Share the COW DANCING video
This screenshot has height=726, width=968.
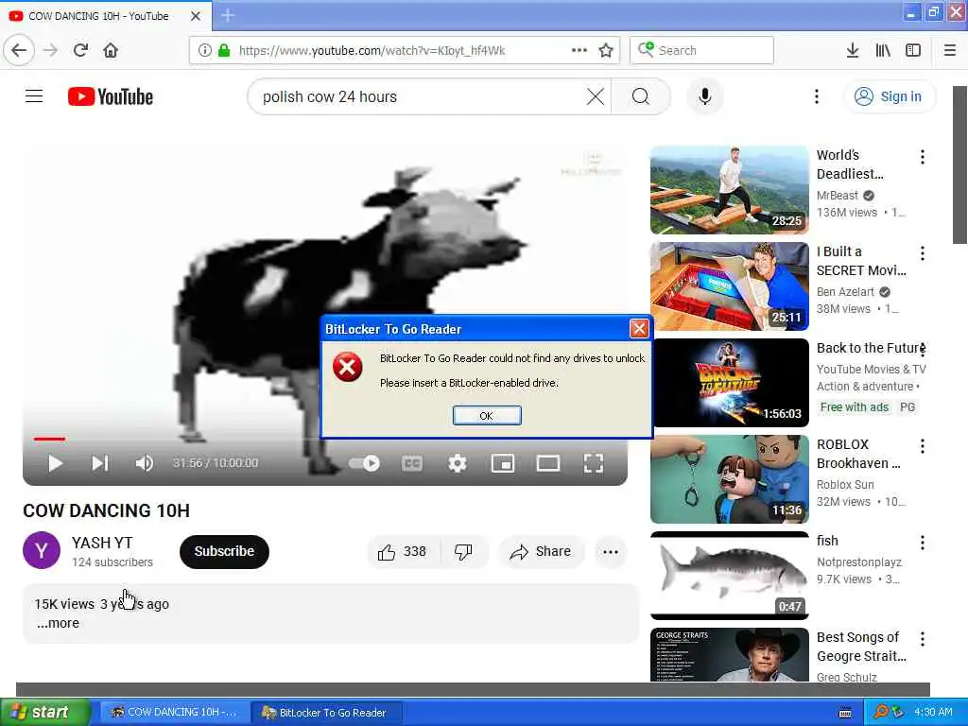tap(540, 551)
